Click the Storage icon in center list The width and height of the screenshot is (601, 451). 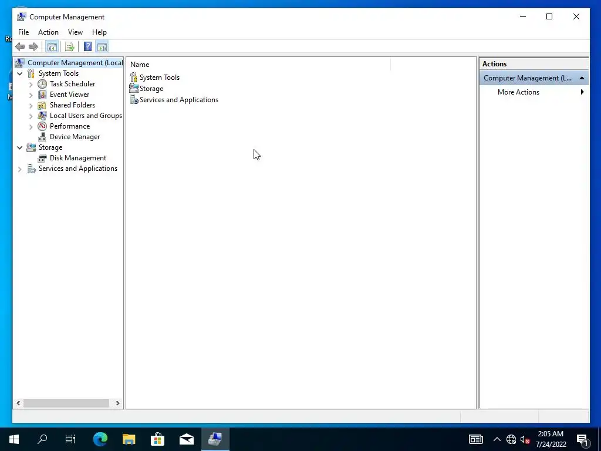[x=134, y=89]
